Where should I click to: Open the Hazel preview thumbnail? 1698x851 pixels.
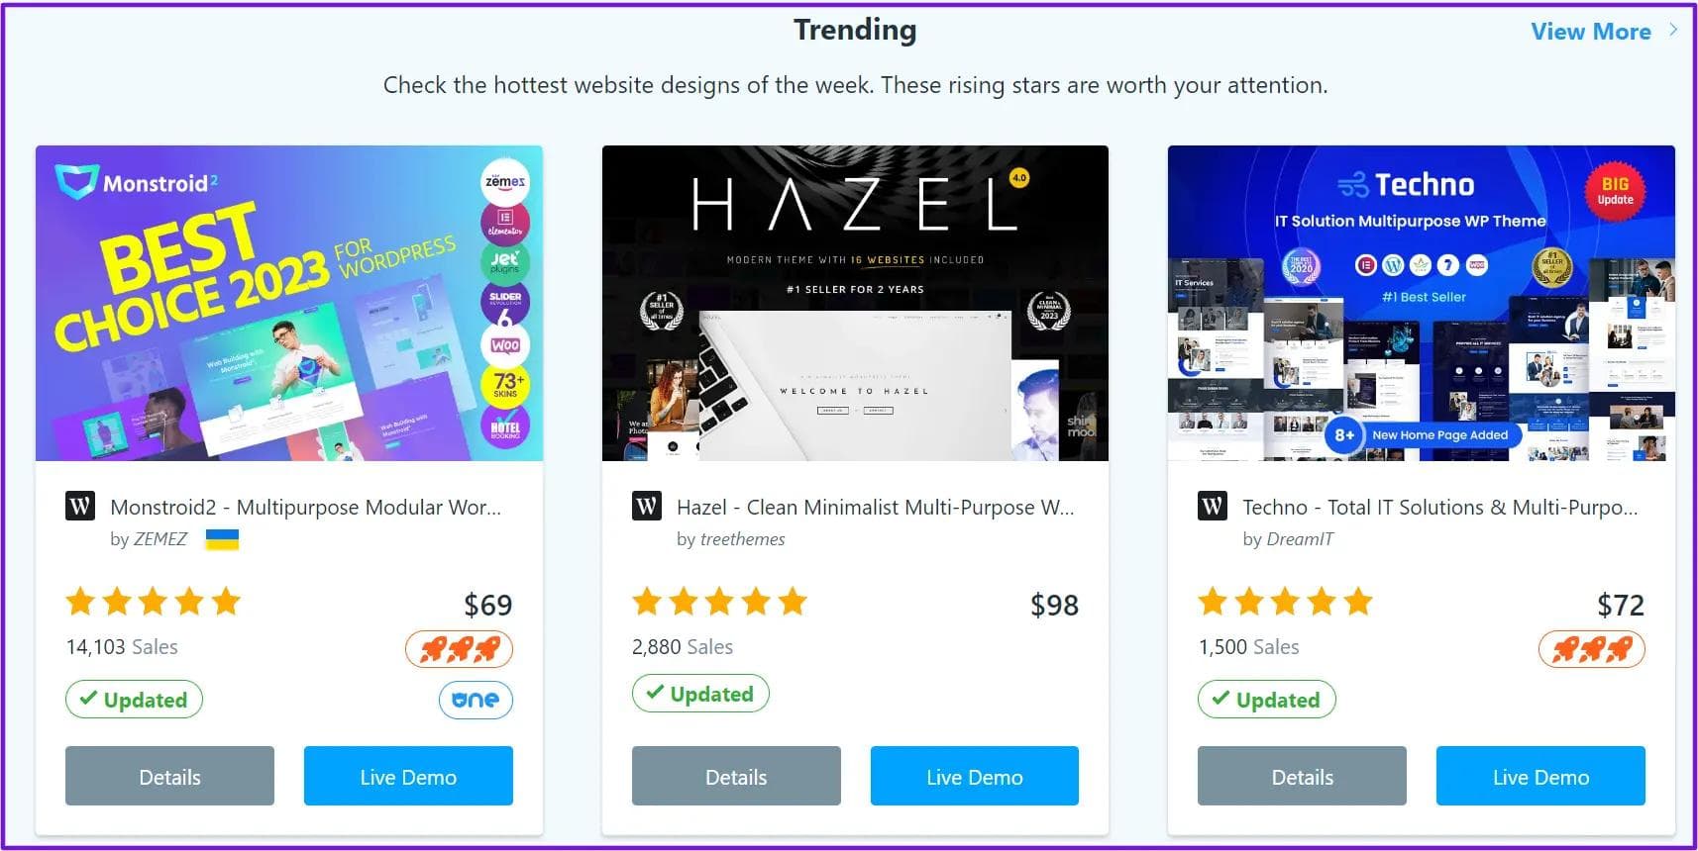coord(855,303)
